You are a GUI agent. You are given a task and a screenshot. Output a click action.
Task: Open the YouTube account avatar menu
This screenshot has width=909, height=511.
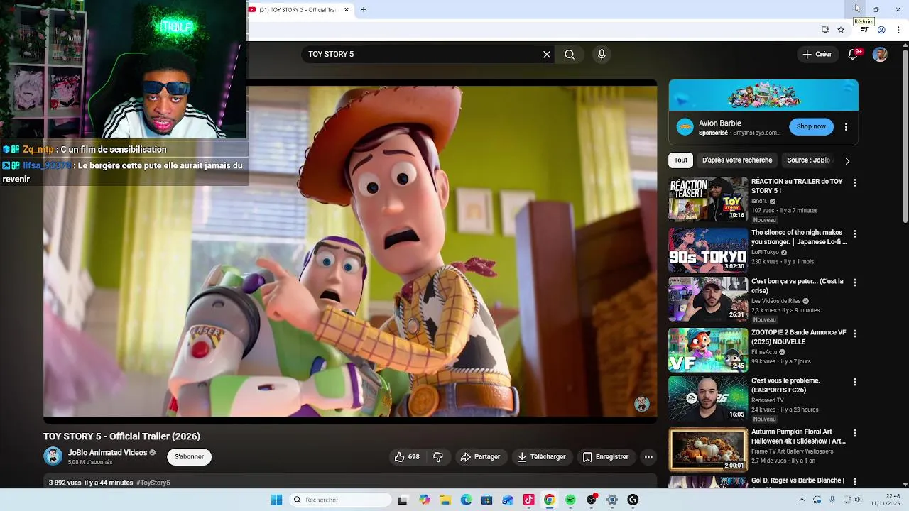tap(880, 55)
